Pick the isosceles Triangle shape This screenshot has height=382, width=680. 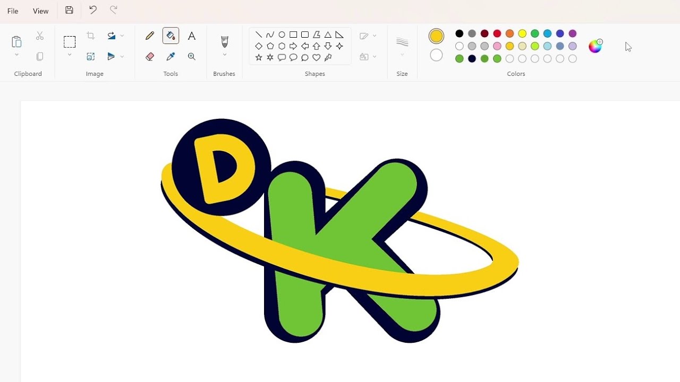328,35
